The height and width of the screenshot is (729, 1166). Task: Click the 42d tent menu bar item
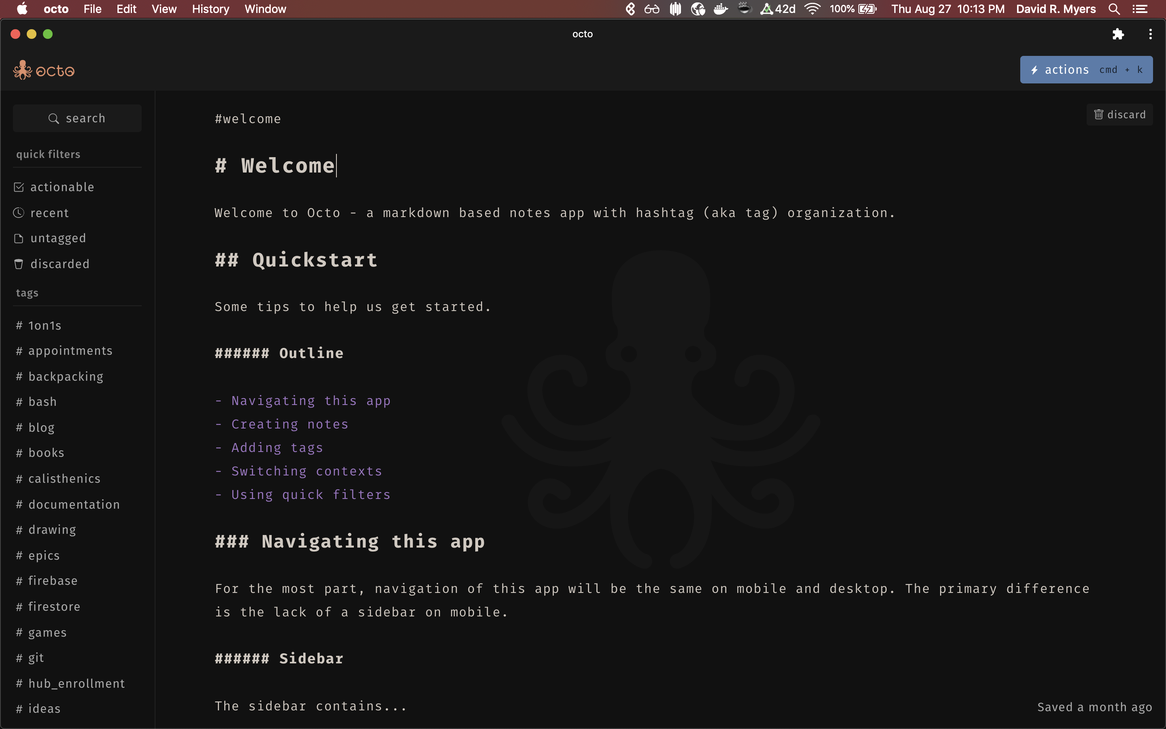point(778,9)
